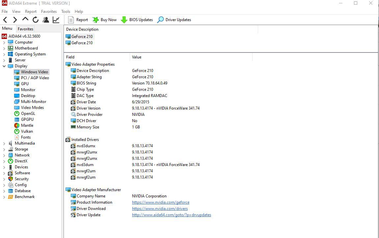Select the Vulkan icon in the sidebar

pos(17,131)
